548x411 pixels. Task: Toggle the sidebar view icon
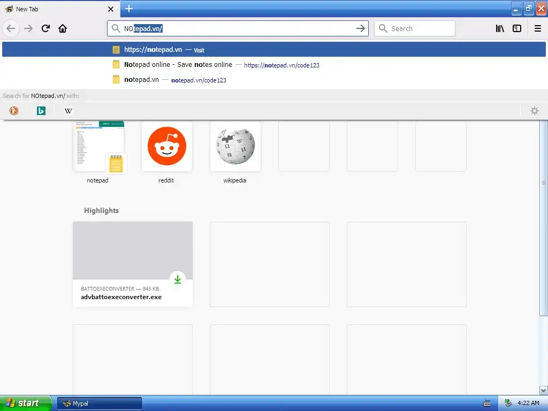516,28
